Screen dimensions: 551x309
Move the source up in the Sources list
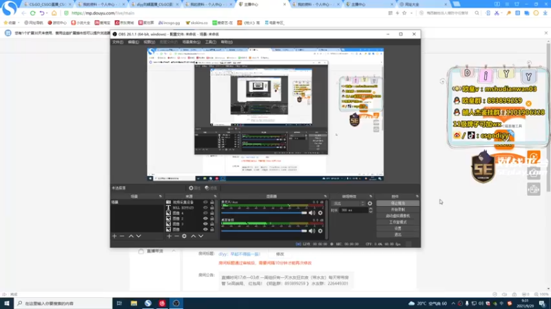coord(193,236)
